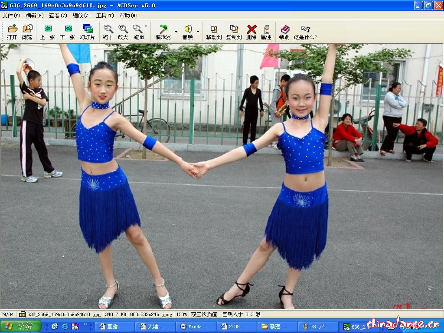Start the slideshow (幻灯片)
The height and width of the screenshot is (333, 444).
(x=87, y=32)
